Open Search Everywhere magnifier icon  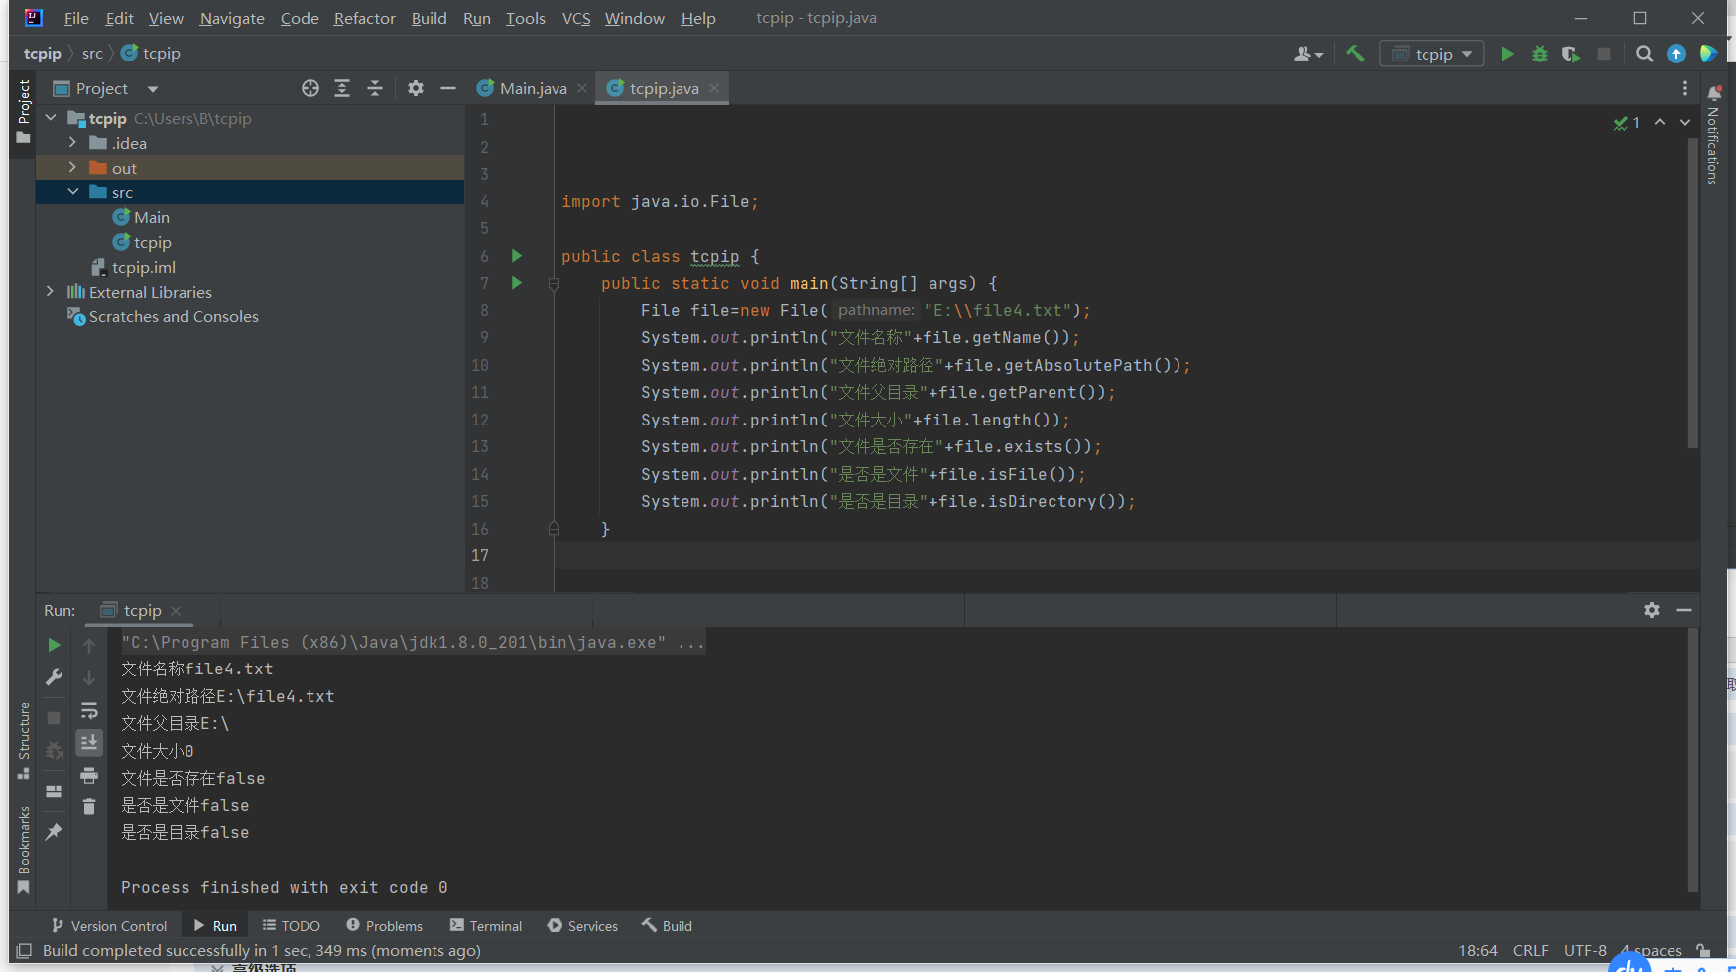coord(1644,54)
